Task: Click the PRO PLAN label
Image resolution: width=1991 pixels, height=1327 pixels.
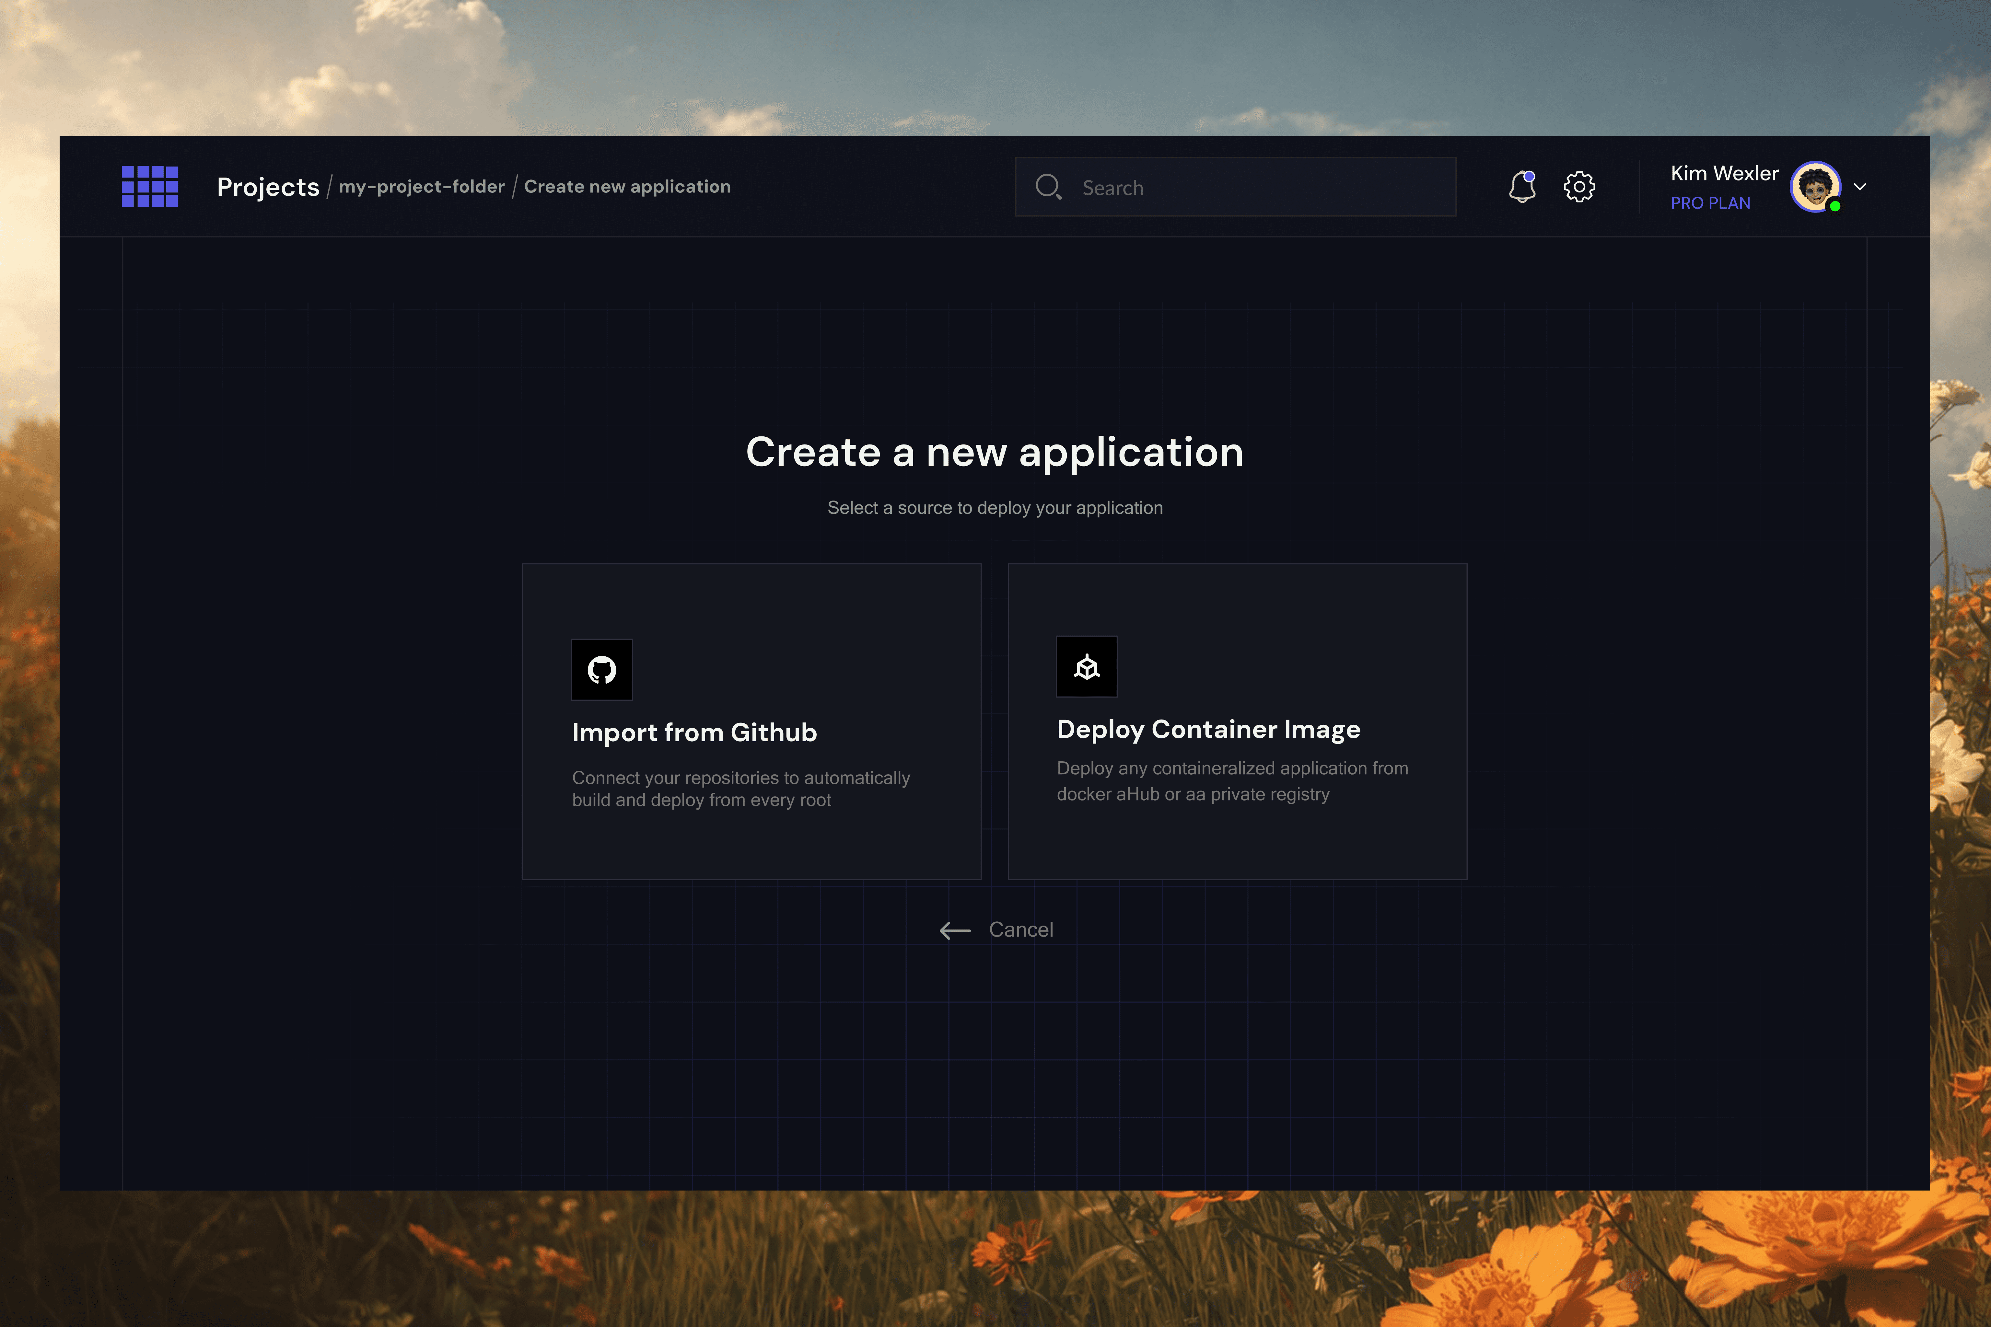Action: (1710, 203)
